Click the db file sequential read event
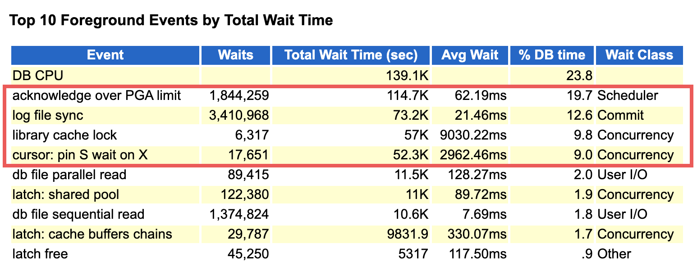This screenshot has height=280, width=697. click(78, 214)
